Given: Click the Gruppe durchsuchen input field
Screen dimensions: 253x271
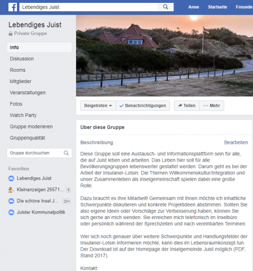Looking at the screenshot, I should click(x=39, y=153).
